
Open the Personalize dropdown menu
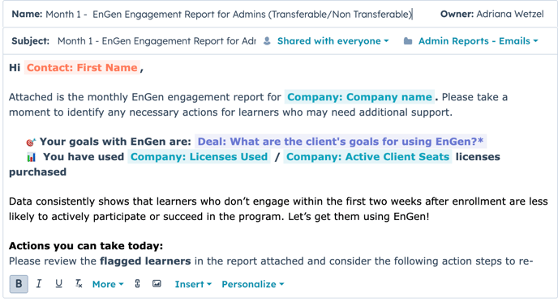pos(253,284)
